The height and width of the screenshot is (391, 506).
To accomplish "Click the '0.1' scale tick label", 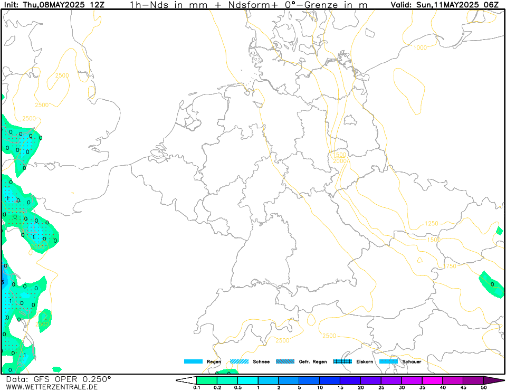I will [x=196, y=388].
